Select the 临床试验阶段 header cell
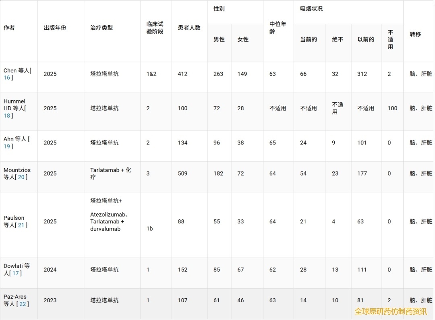Viewport: 435px width, 320px height. tap(155, 28)
